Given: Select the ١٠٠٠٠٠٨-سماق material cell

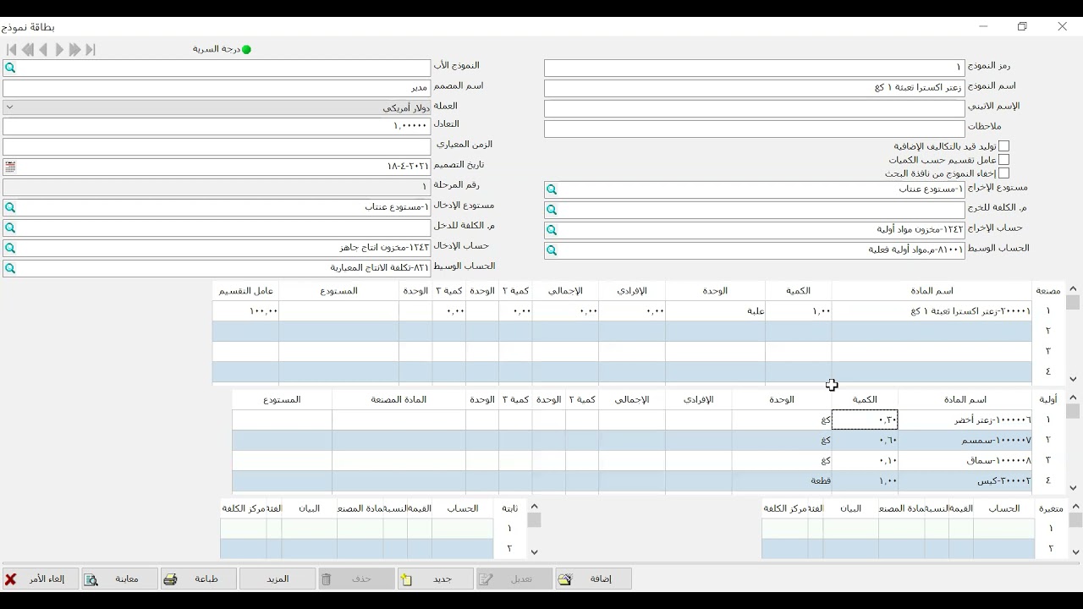Looking at the screenshot, I should [965, 460].
